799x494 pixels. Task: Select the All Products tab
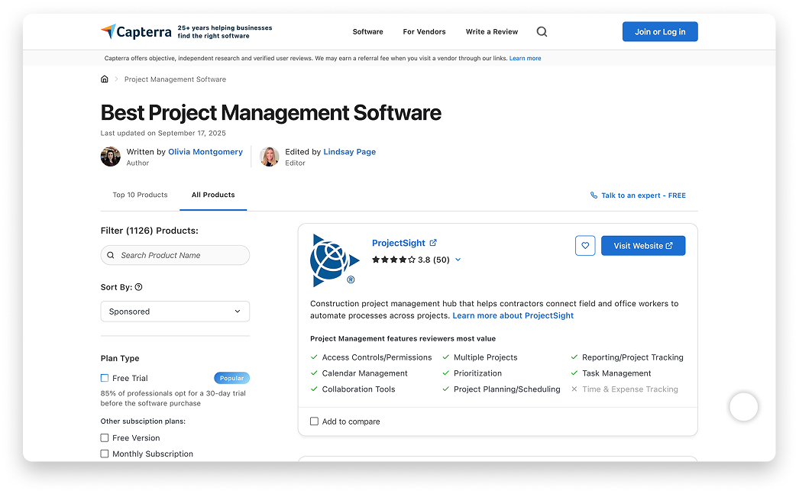pyautogui.click(x=213, y=195)
